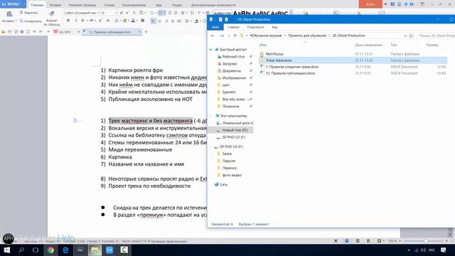Viewport: 455px width, 256px height.
Task: Open the Writer application menu dropdown
Action: [24, 4]
